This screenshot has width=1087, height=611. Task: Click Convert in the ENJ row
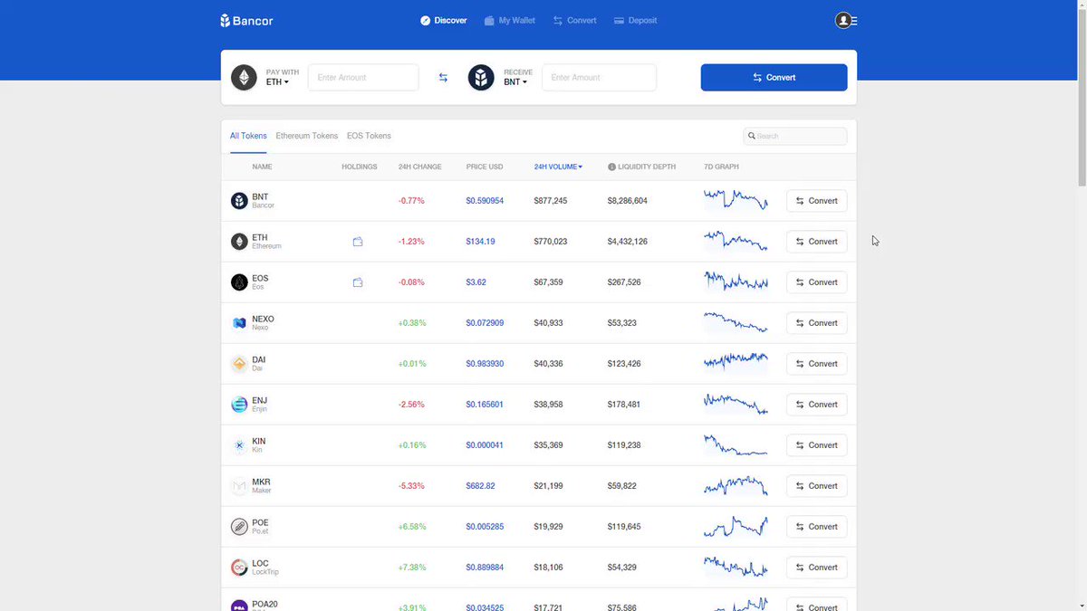coord(816,405)
